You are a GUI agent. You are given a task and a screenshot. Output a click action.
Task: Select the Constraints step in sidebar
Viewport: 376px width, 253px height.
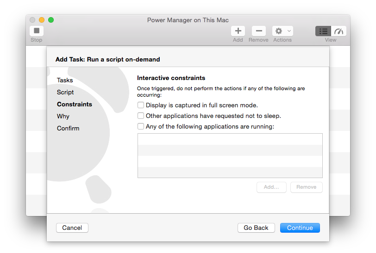click(75, 104)
